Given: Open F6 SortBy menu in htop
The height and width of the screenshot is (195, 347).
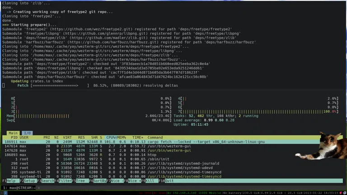Looking at the screenshot, I should pos(100,181).
